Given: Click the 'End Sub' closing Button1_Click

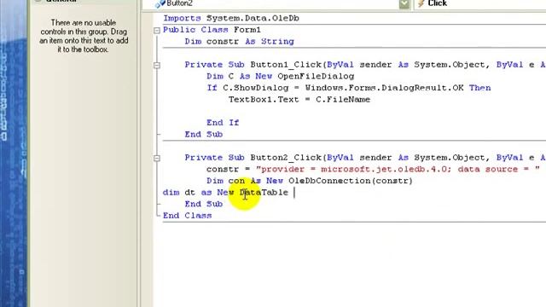Looking at the screenshot, I should click(204, 135).
